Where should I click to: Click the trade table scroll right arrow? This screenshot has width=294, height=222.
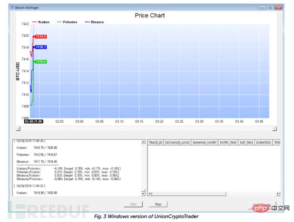278,193
